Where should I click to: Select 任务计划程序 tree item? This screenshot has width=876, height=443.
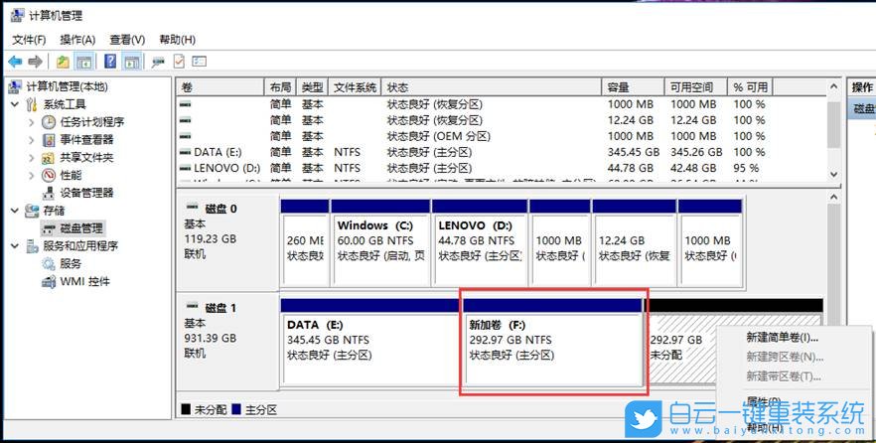(92, 122)
